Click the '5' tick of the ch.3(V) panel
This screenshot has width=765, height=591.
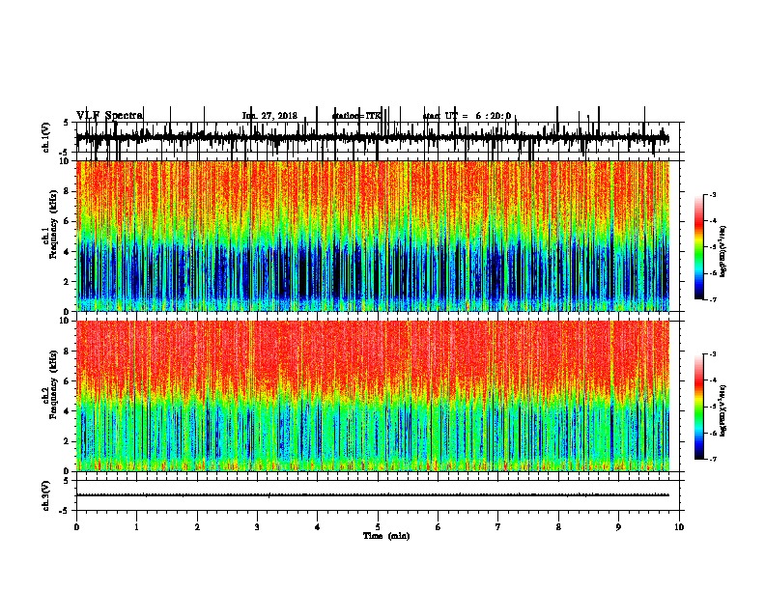point(67,481)
